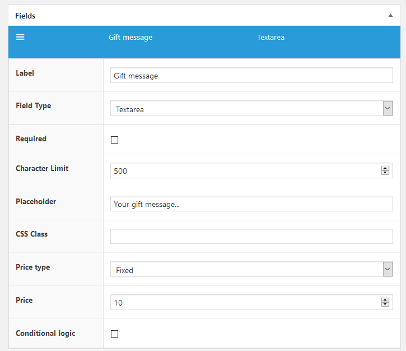Click the CSS Class row heading
Image resolution: width=406 pixels, height=351 pixels.
(32, 234)
